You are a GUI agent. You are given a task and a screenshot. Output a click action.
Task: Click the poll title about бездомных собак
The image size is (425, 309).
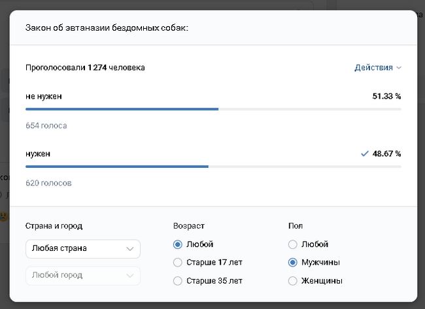(107, 28)
